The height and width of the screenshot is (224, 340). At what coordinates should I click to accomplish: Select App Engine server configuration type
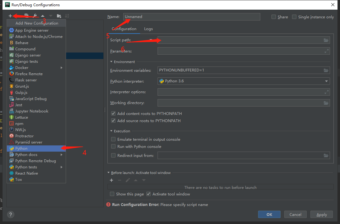pos(36,30)
